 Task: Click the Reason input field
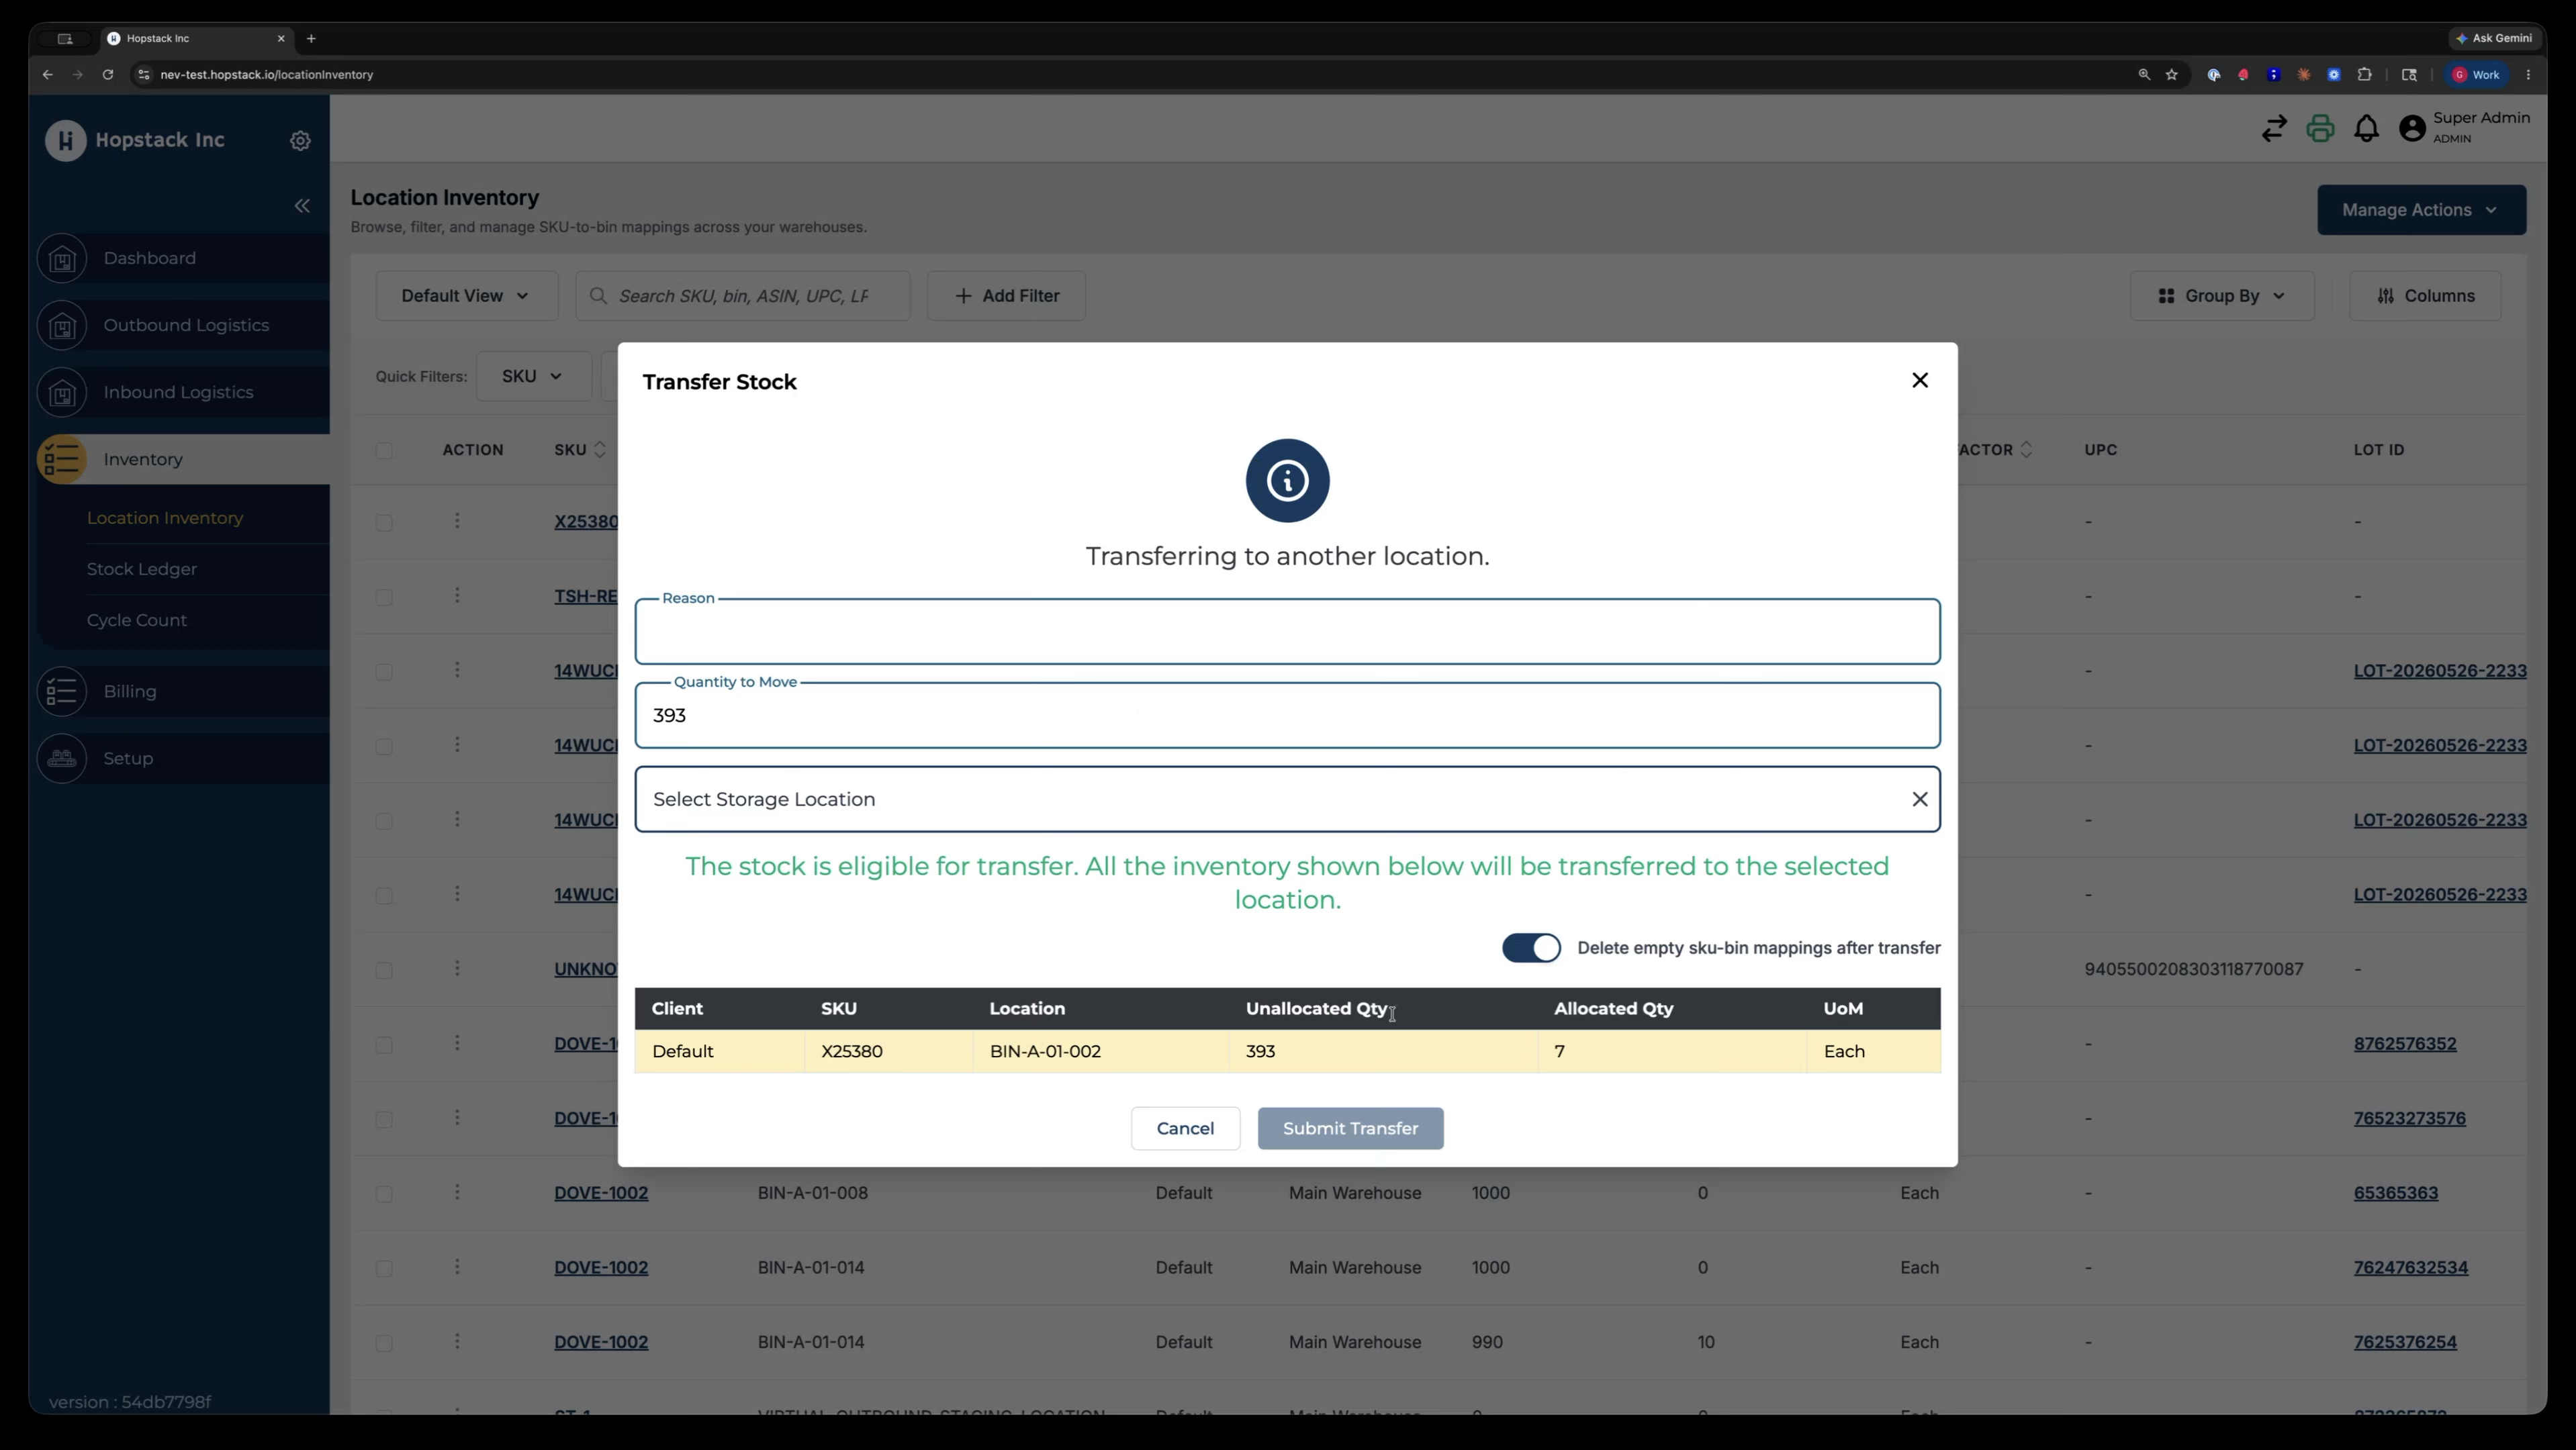[1287, 632]
